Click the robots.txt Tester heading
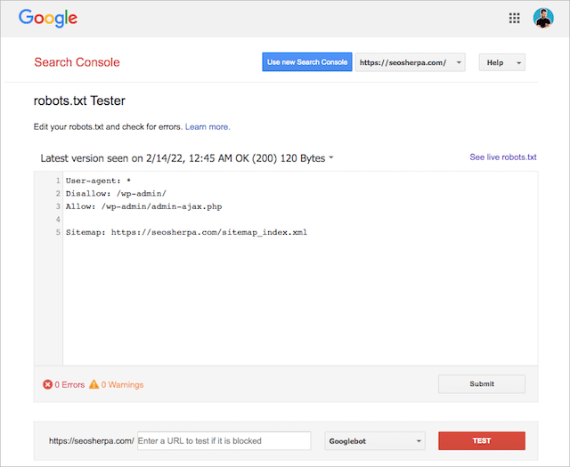 click(x=79, y=101)
